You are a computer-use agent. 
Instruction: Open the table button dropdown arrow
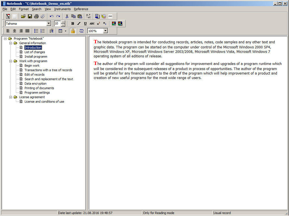[65, 31]
